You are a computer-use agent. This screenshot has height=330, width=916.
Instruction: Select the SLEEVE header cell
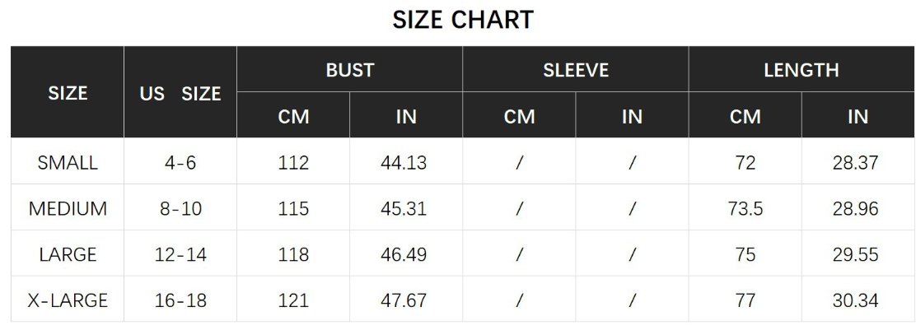tap(576, 71)
